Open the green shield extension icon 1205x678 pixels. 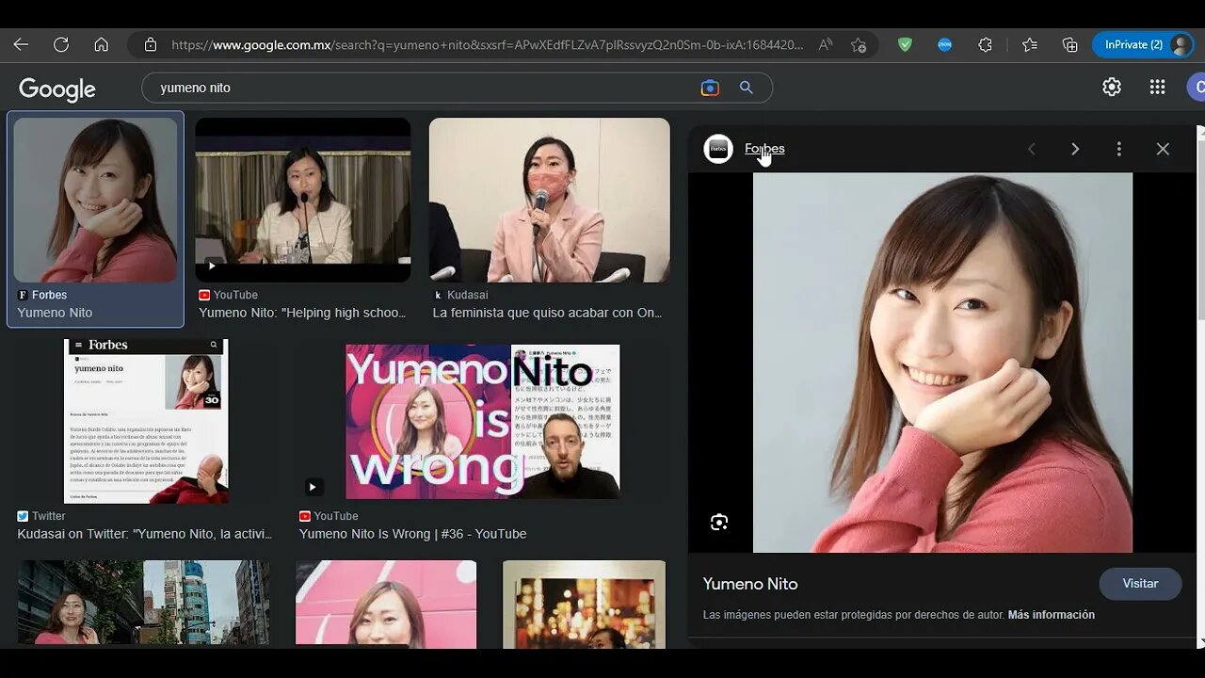[905, 44]
